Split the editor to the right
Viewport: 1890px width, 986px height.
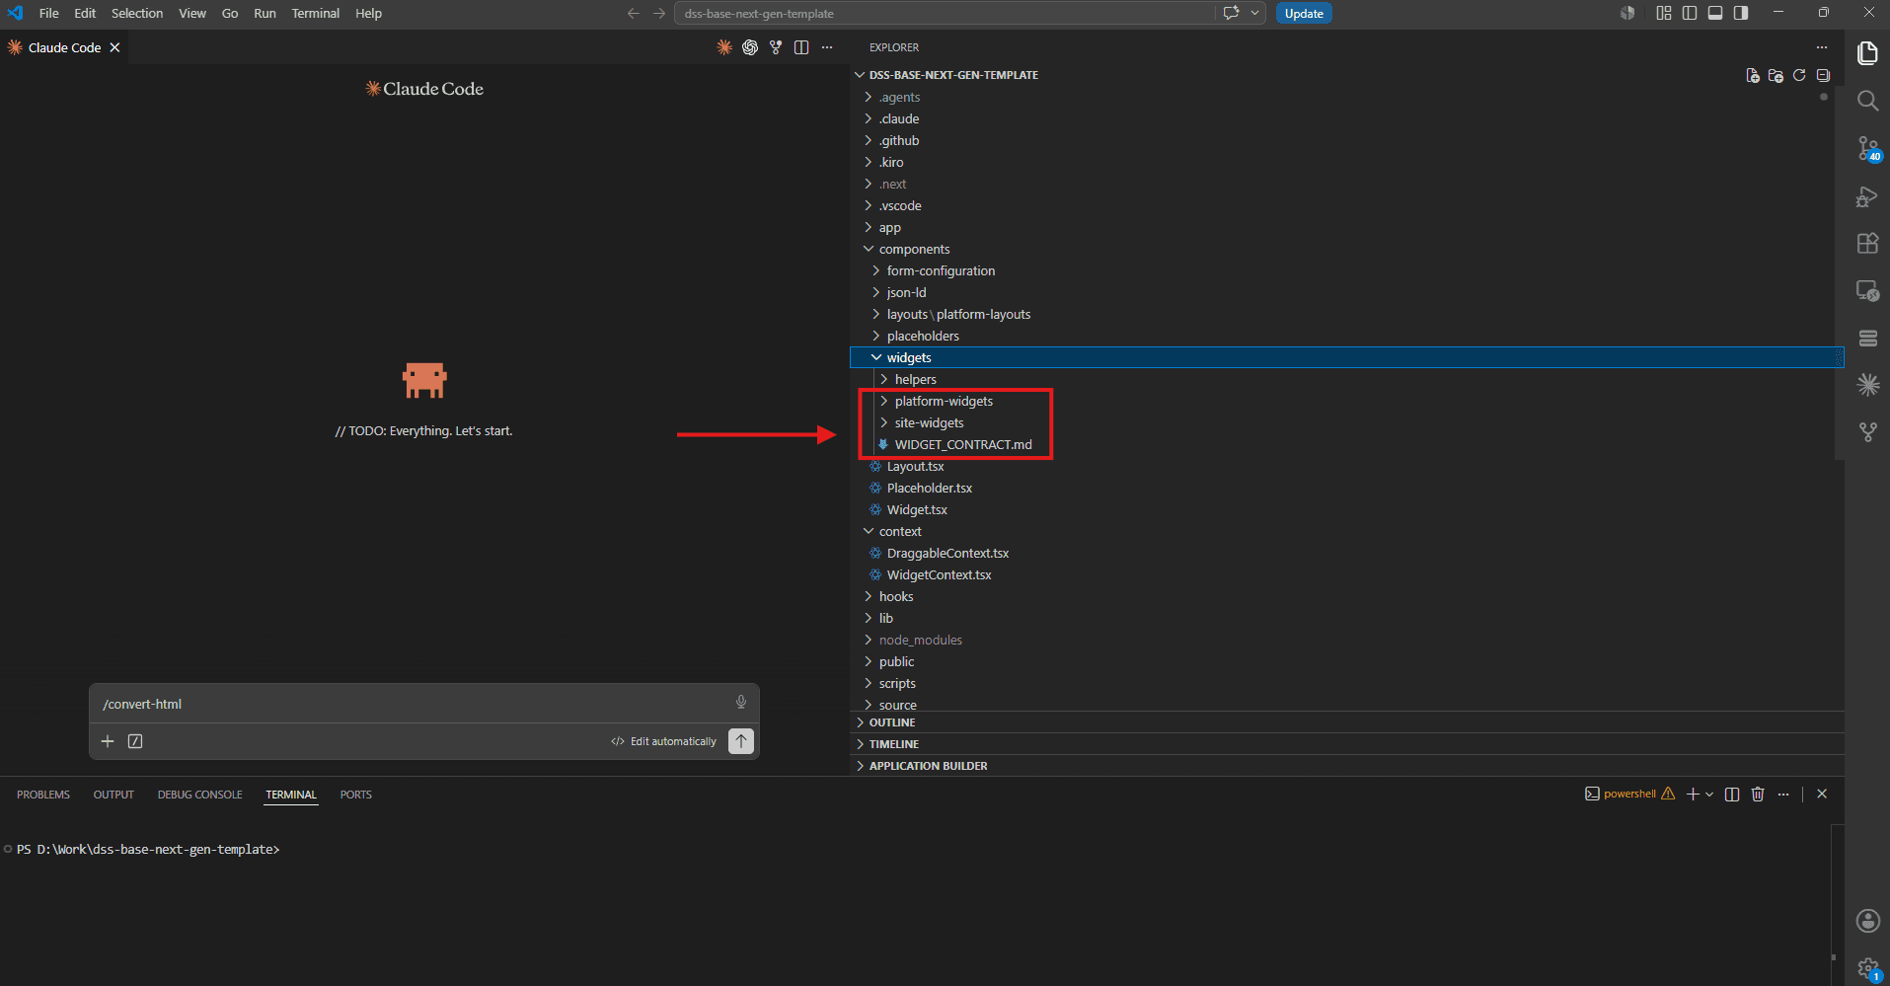[801, 47]
